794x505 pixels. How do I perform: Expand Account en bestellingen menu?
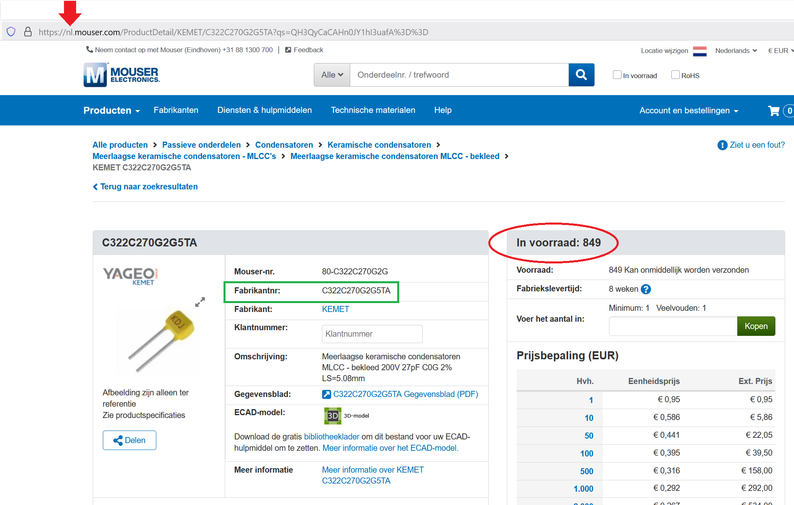click(689, 110)
